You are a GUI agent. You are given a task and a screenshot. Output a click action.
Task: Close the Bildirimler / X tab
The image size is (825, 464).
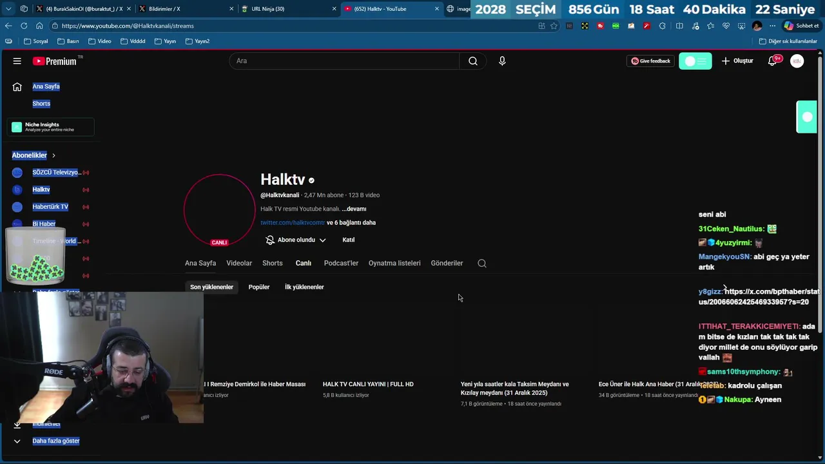point(231,9)
